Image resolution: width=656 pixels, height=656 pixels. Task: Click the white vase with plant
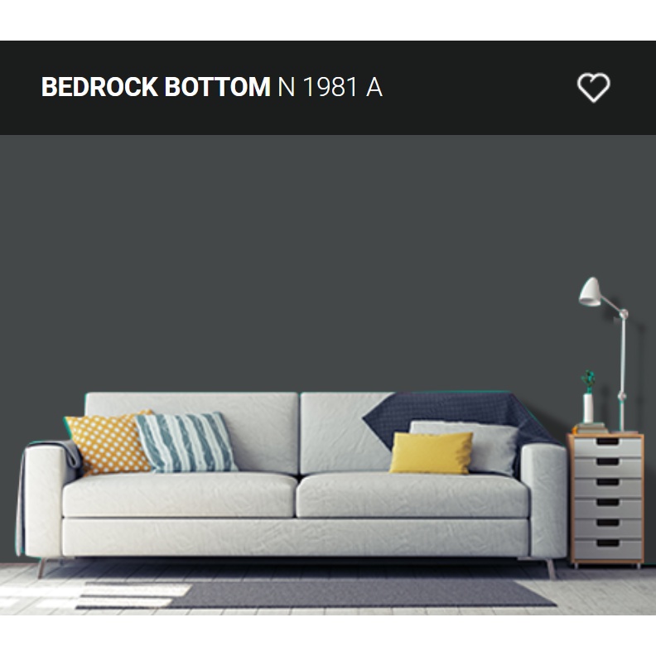(x=588, y=398)
